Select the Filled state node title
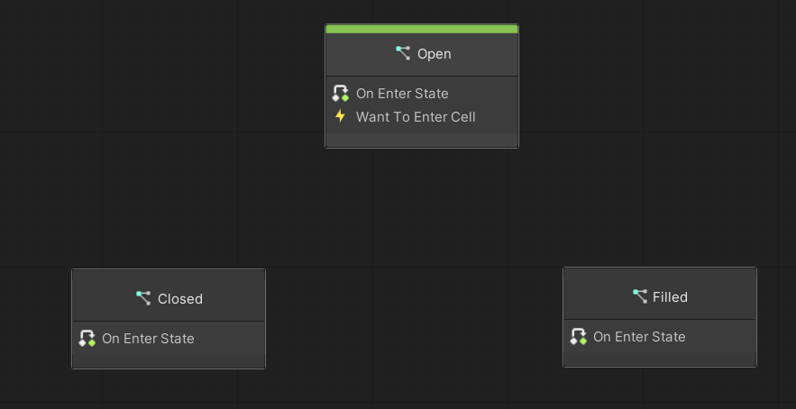The image size is (796, 409). (x=670, y=297)
